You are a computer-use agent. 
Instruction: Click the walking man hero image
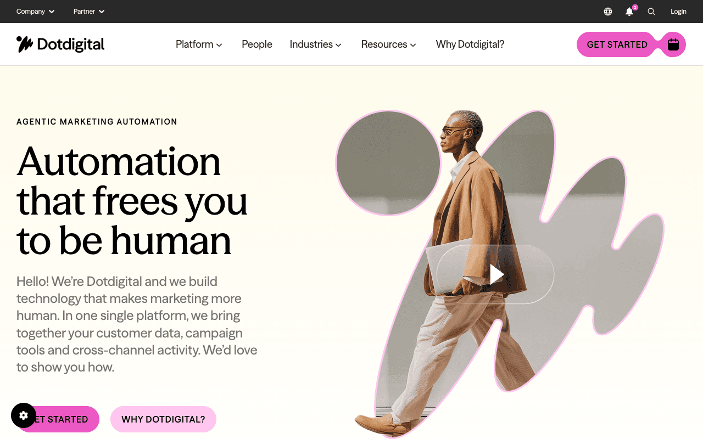[500, 274]
